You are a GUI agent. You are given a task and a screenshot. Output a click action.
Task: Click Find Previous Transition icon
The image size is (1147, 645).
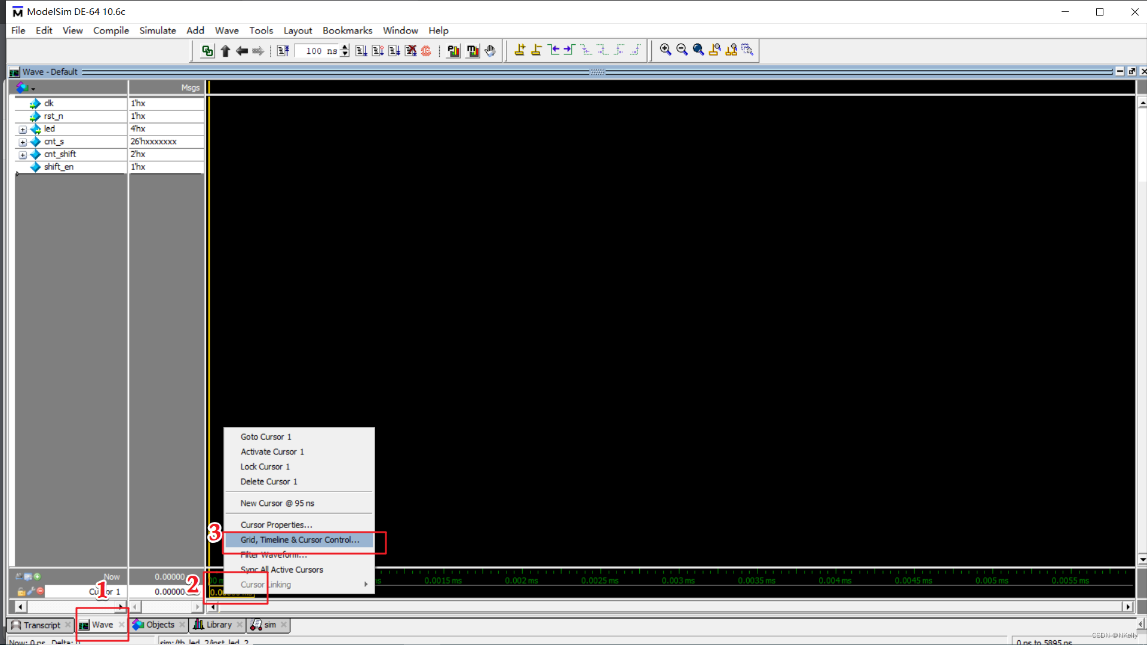[554, 50]
